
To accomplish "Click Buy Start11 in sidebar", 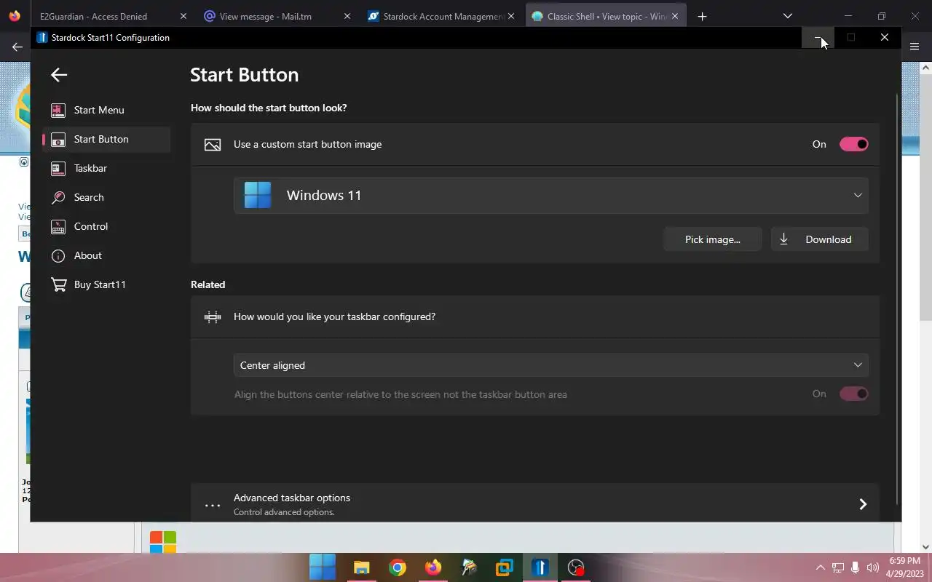I will [x=106, y=284].
